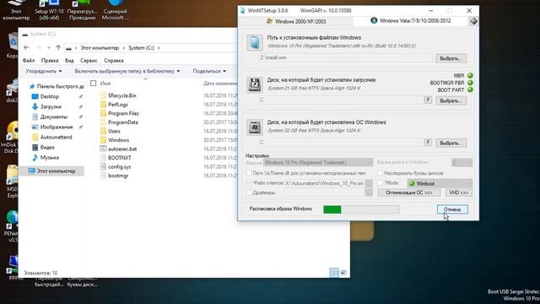Viewport: 540px width, 304px height.
Task: Toggle the Mode checkbox
Action: pyautogui.click(x=381, y=182)
